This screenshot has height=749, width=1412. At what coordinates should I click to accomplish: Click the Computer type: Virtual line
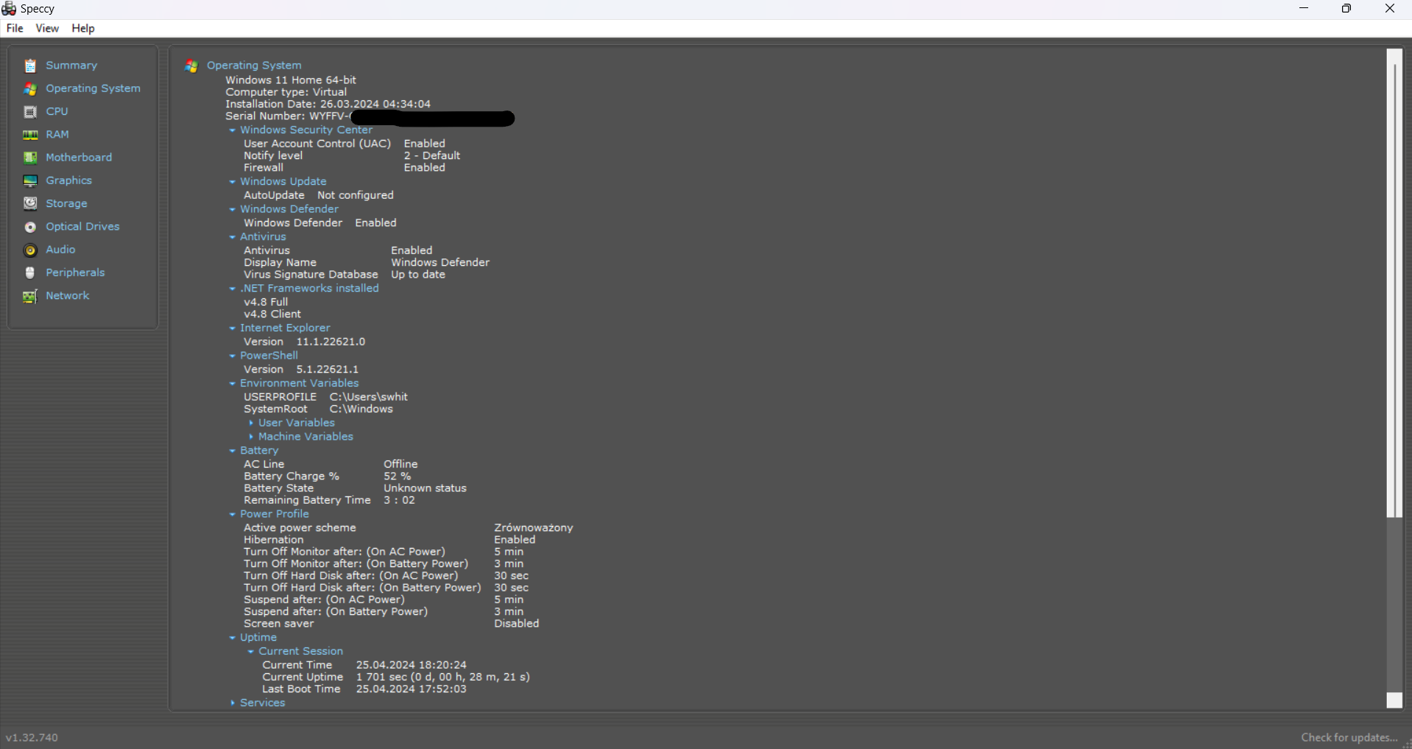[x=286, y=92]
